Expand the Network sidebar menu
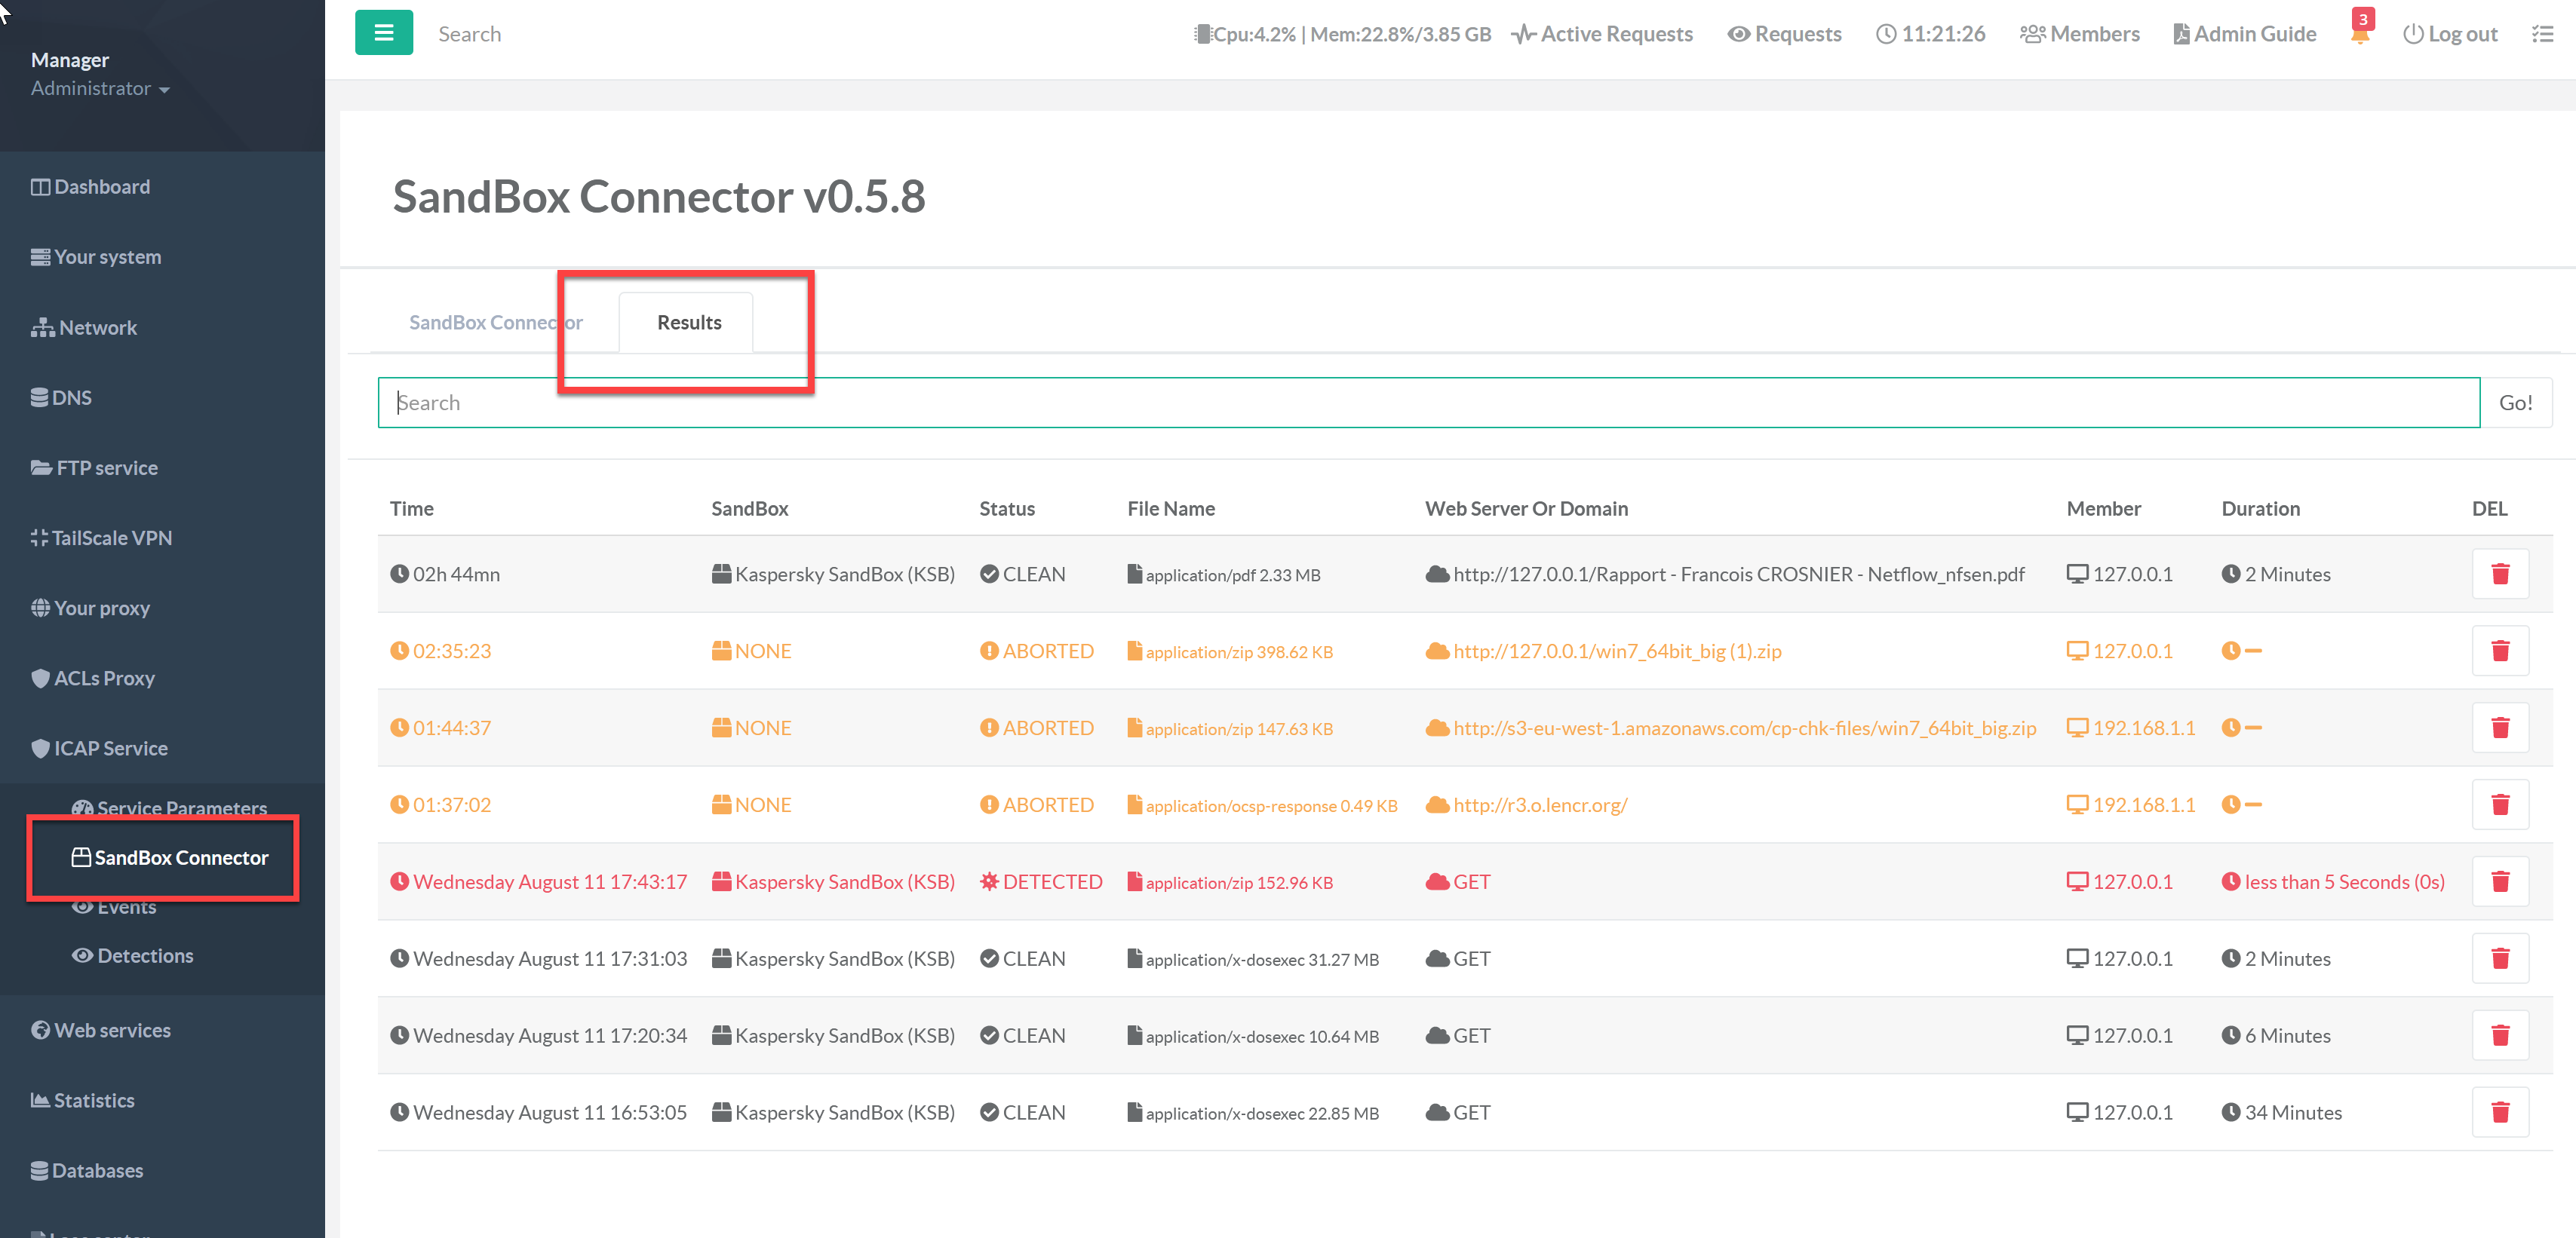The height and width of the screenshot is (1238, 2576). [97, 328]
